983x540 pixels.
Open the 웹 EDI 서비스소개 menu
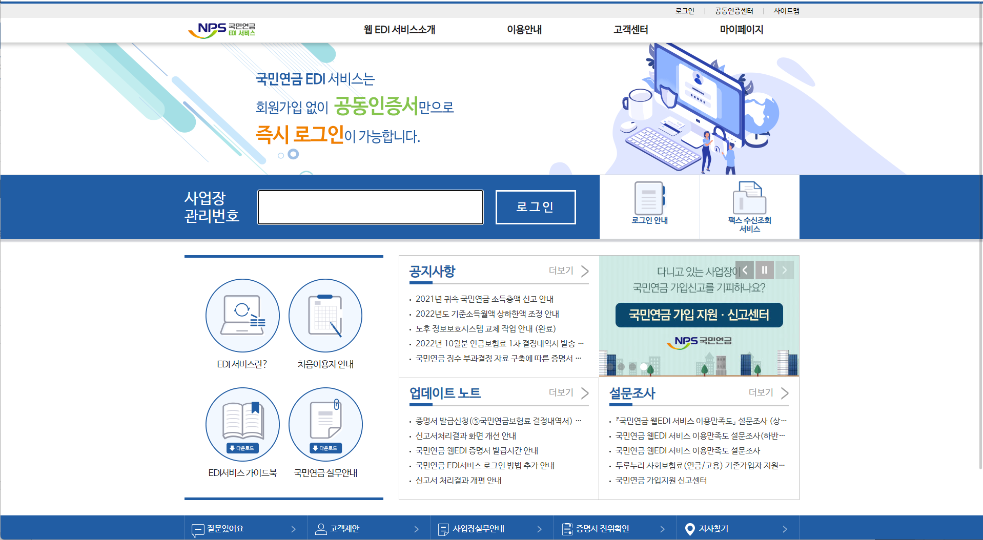(399, 30)
